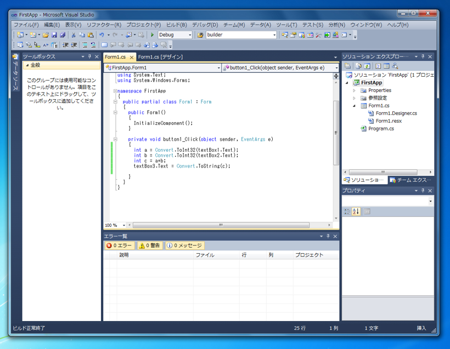
Task: Refresh the Solution Explorer tree
Action: [367, 66]
